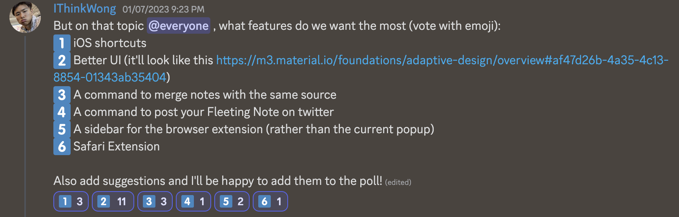The height and width of the screenshot is (217, 679).
Task: Click the 3 emoji beside merge notes command
Action: coord(62,95)
